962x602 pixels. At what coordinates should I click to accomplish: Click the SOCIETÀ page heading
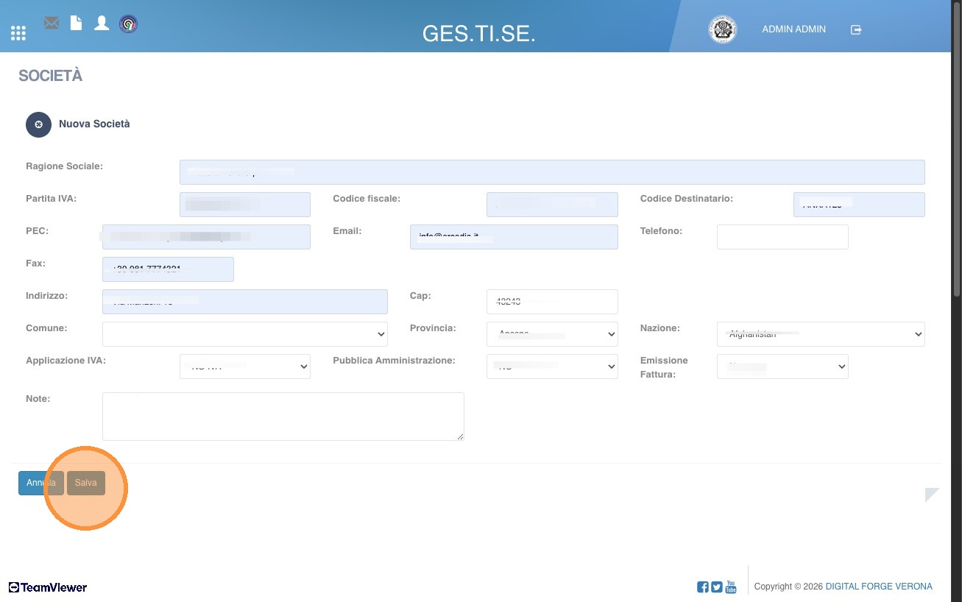[50, 76]
